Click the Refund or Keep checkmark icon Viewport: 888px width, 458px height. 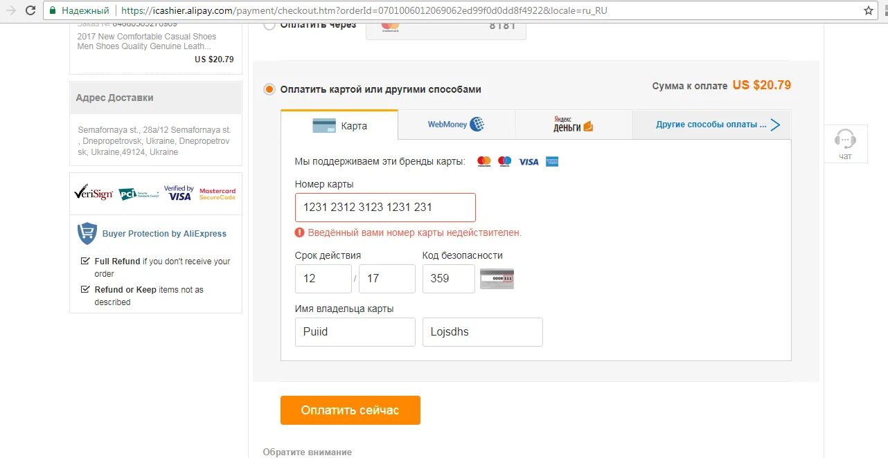pyautogui.click(x=85, y=289)
